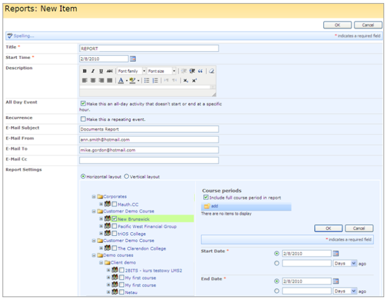The height and width of the screenshot is (299, 386).
Task: Open the Days dropdown under Start Date
Action: coord(345,263)
